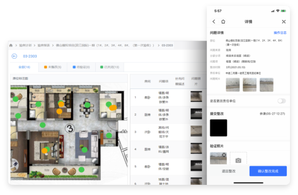Open photo thumbnail in table row 3
Viewport: 298px width, 195px height.
196,131
